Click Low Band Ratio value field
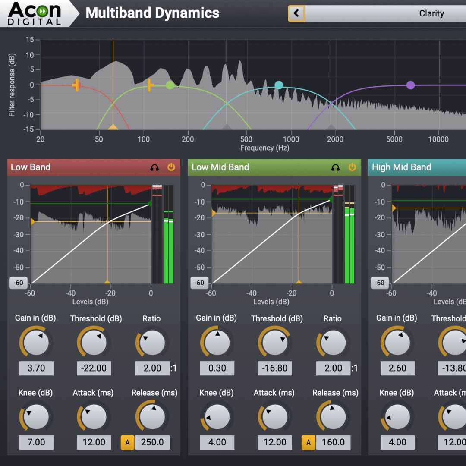This screenshot has width=466, height=466. pyautogui.click(x=152, y=368)
